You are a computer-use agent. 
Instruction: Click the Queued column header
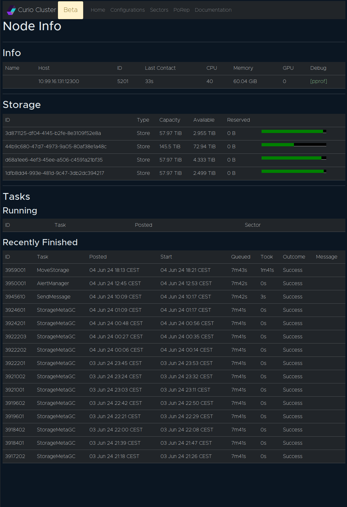coord(241,257)
